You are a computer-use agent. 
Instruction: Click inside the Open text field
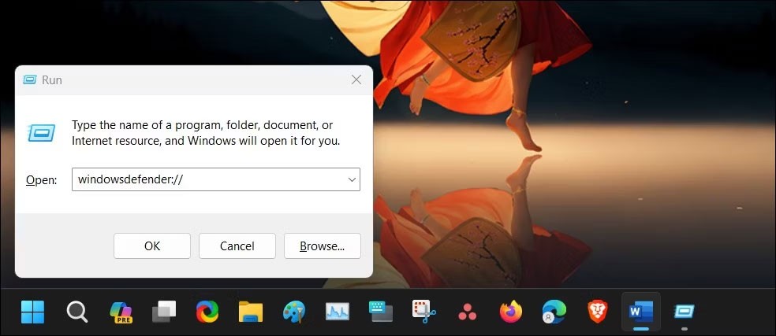point(205,179)
